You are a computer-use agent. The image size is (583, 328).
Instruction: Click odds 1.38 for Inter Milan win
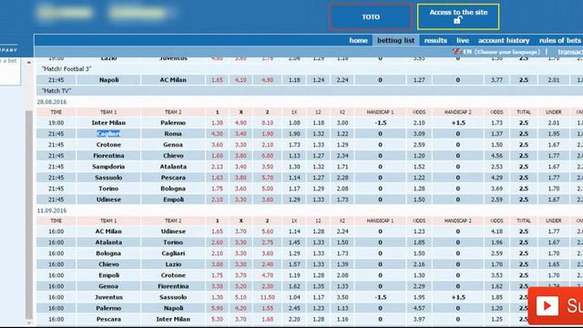tap(217, 123)
